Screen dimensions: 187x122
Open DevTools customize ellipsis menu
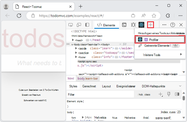point(164,25)
